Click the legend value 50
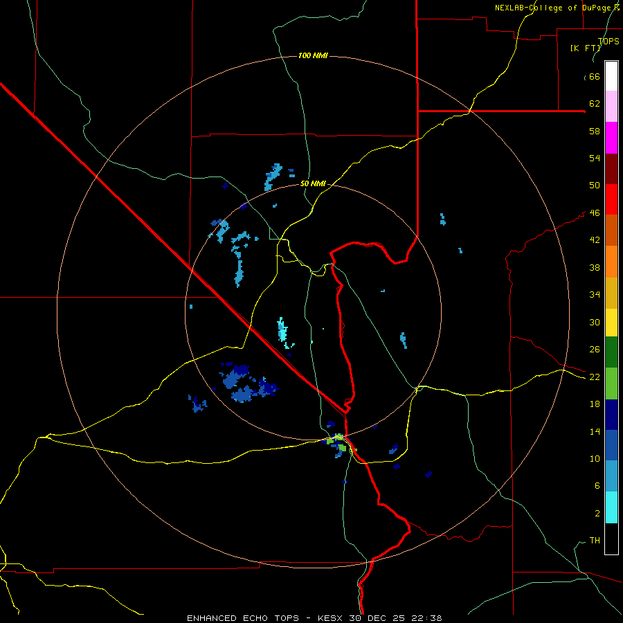 [595, 186]
